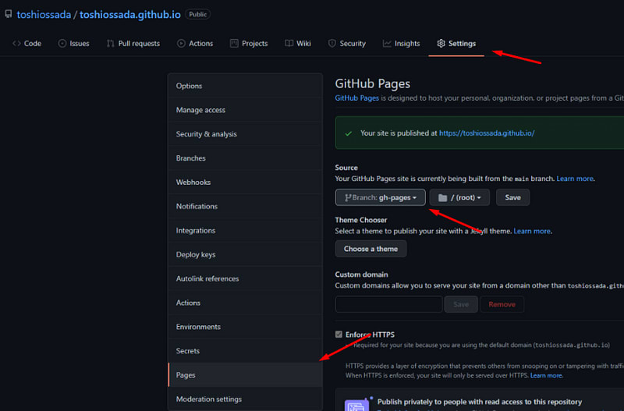Click Learn more in Theme Chooser section

pos(532,231)
